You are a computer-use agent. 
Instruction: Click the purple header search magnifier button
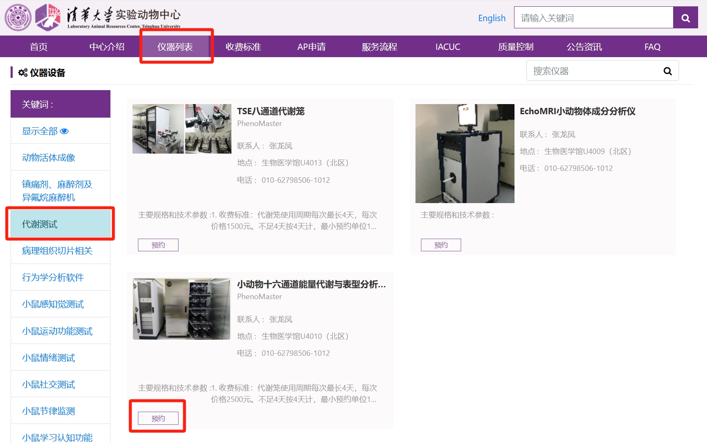point(685,18)
